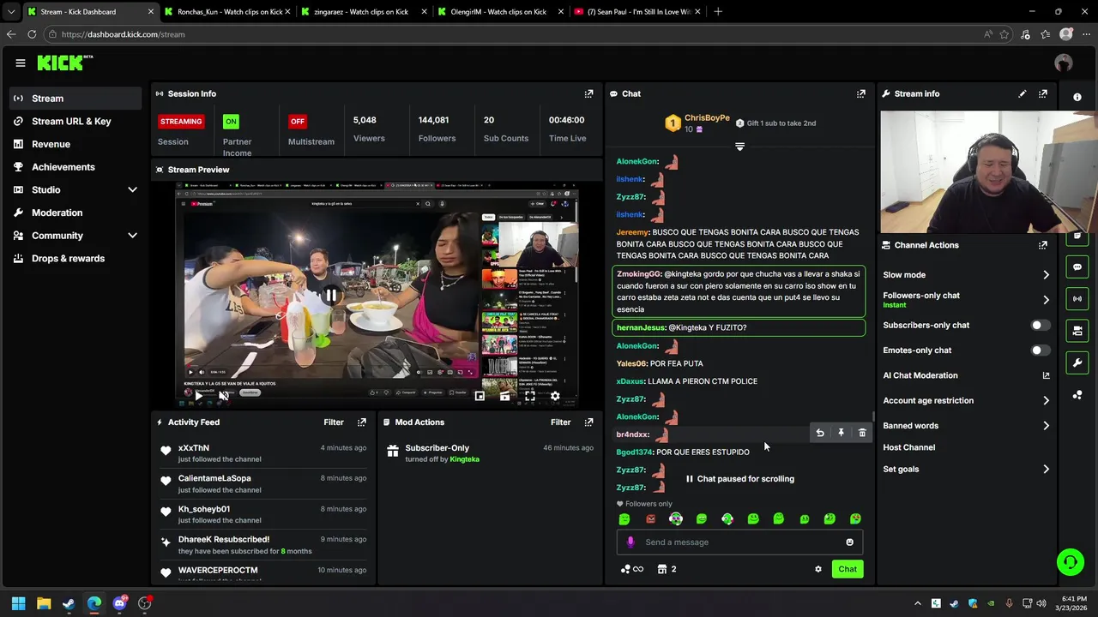Screen dimensions: 1098x617
Task: Open AI Chat Moderation external link icon
Action: [x=1046, y=375]
